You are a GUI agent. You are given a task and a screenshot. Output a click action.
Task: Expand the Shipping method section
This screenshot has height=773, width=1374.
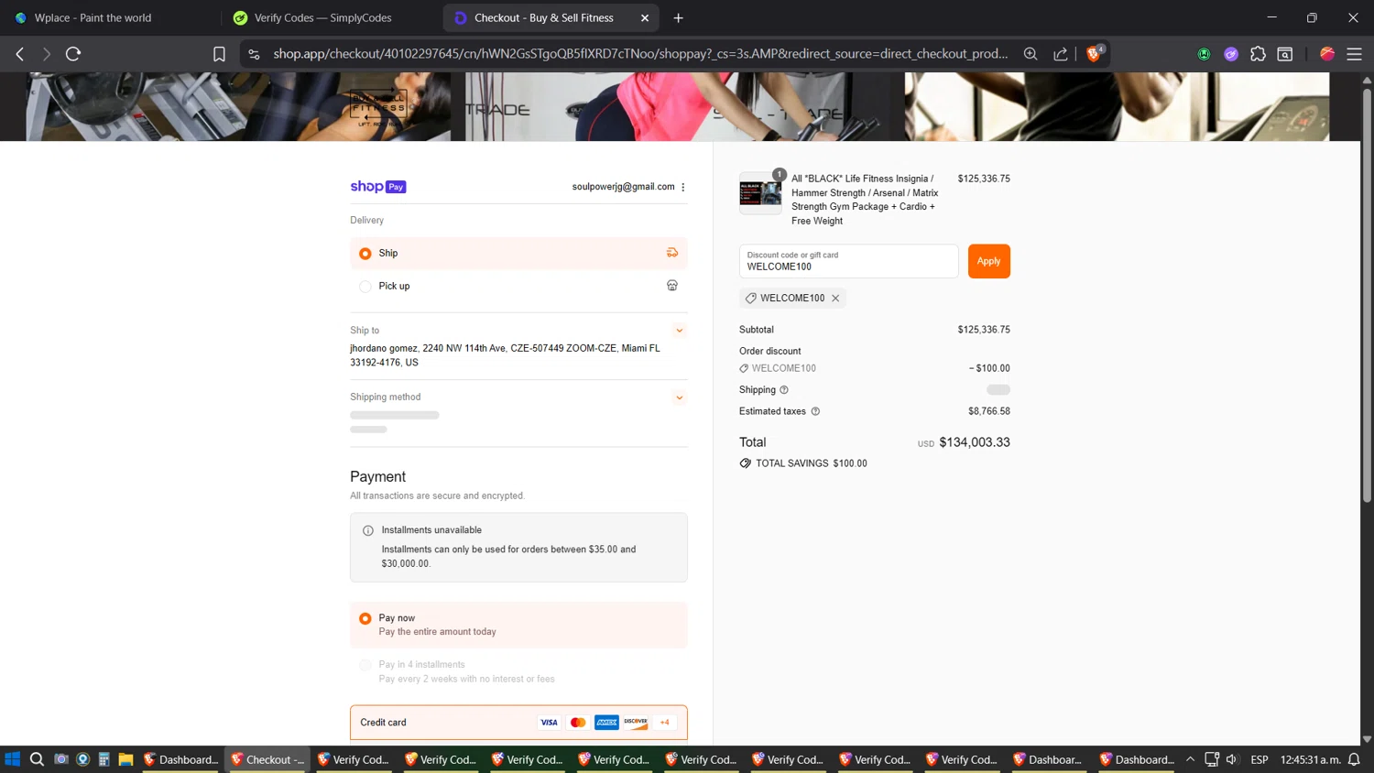pos(680,397)
